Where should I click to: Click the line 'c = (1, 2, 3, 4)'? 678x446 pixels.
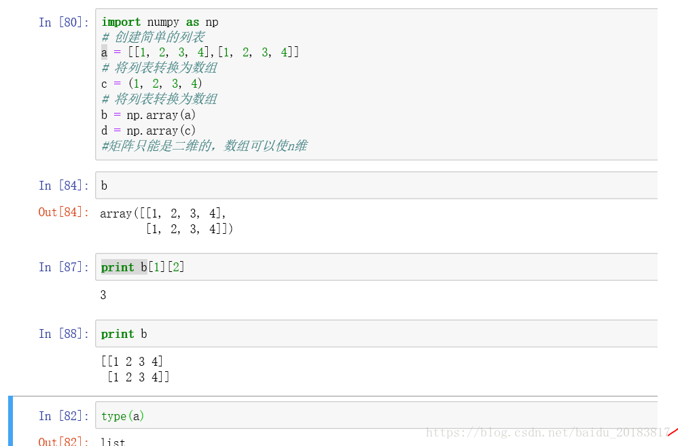click(x=151, y=84)
